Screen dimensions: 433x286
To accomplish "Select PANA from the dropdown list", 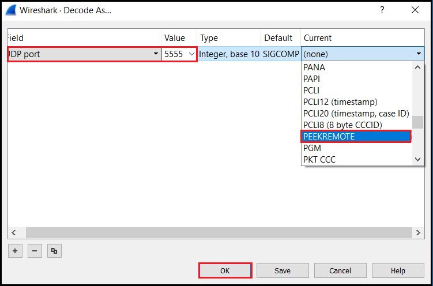I will tap(314, 67).
